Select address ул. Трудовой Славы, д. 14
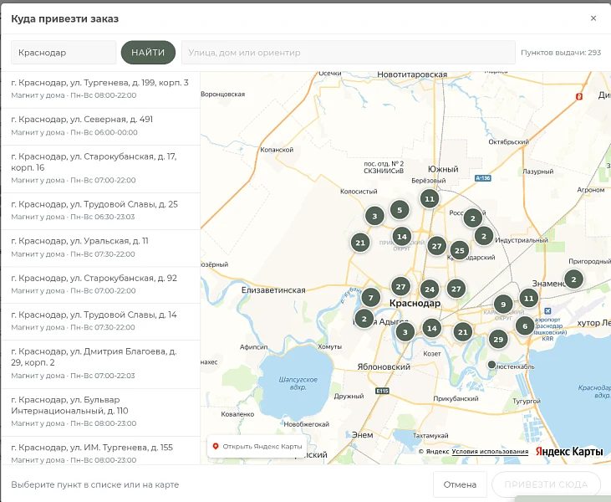Screen dimensions: 611x502 [100, 321]
